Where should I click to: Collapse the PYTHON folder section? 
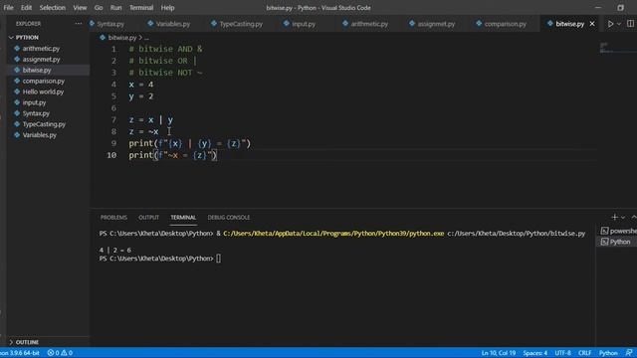[x=27, y=38]
